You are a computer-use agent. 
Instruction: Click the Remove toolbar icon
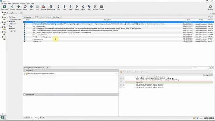tap(43, 7)
